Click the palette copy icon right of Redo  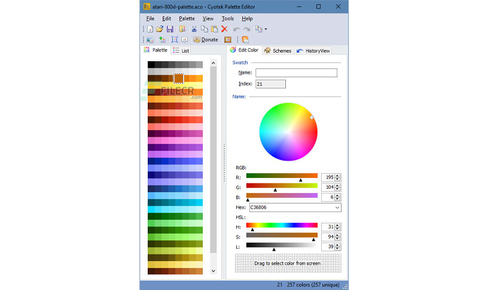coord(258,29)
